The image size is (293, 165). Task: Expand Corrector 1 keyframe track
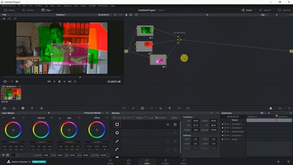tap(230, 124)
